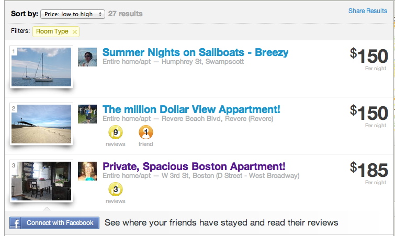Click the Share Results link
This screenshot has width=395, height=236.
pyautogui.click(x=368, y=11)
